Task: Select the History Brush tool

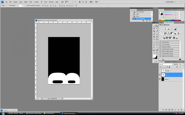Action: [157, 37]
